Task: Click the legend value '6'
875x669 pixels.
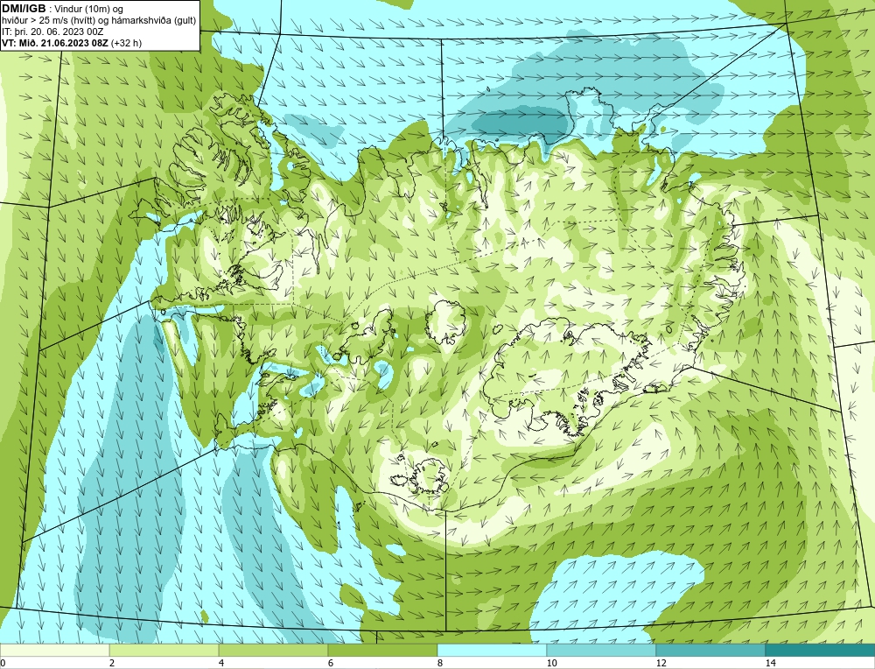Action: click(331, 663)
